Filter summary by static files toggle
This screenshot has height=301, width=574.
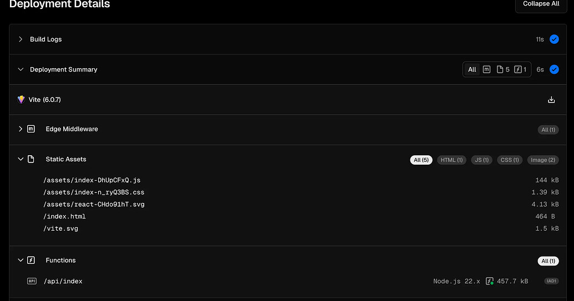pos(504,69)
